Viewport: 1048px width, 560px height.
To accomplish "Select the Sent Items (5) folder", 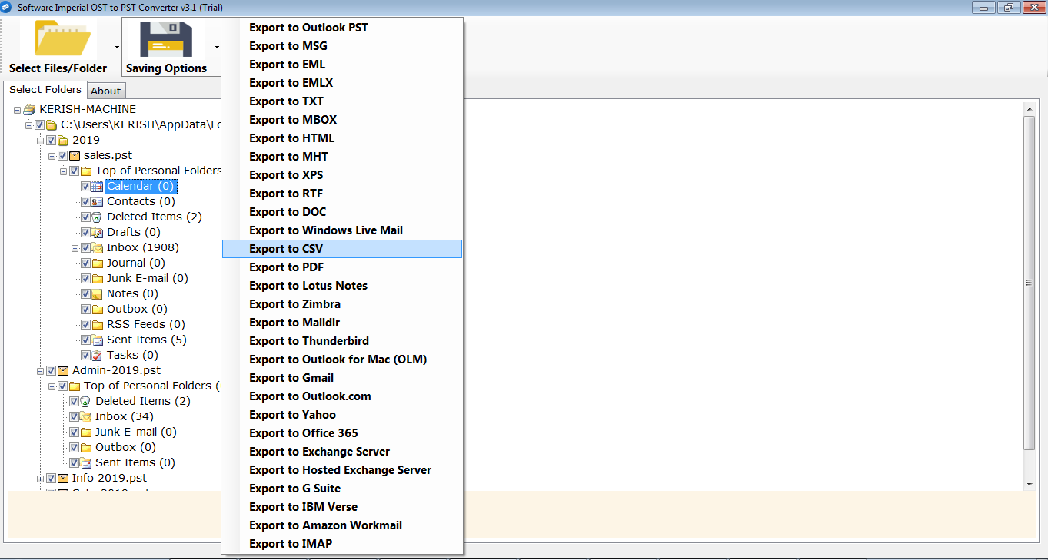I will click(146, 340).
